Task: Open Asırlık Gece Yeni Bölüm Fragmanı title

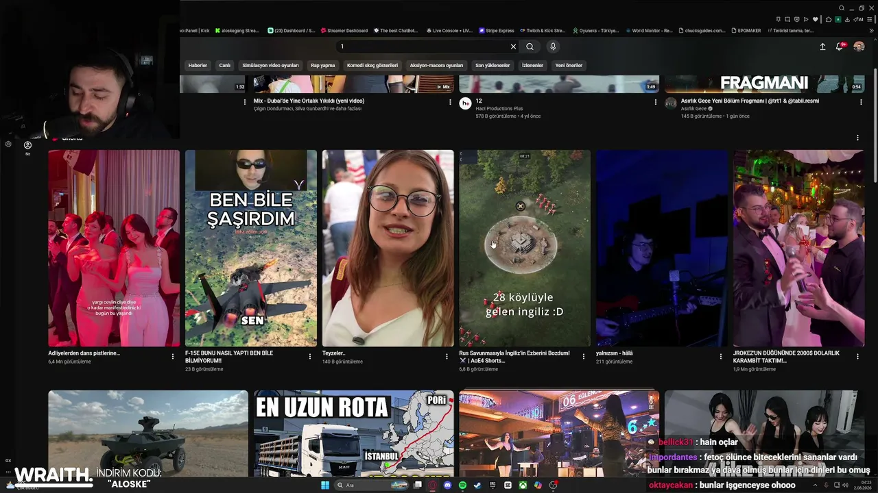Action: (750, 101)
